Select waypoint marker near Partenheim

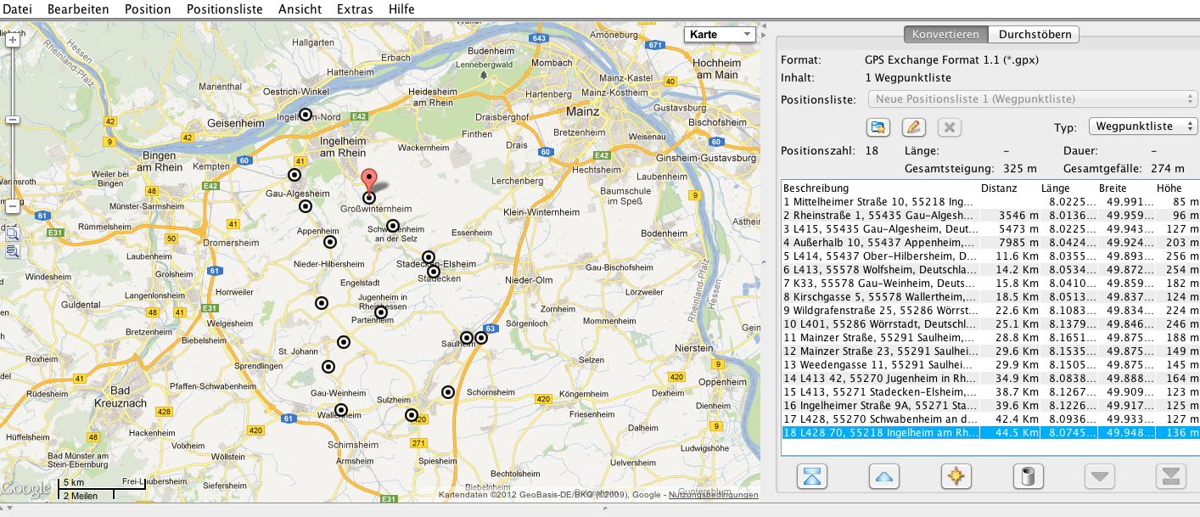(381, 312)
